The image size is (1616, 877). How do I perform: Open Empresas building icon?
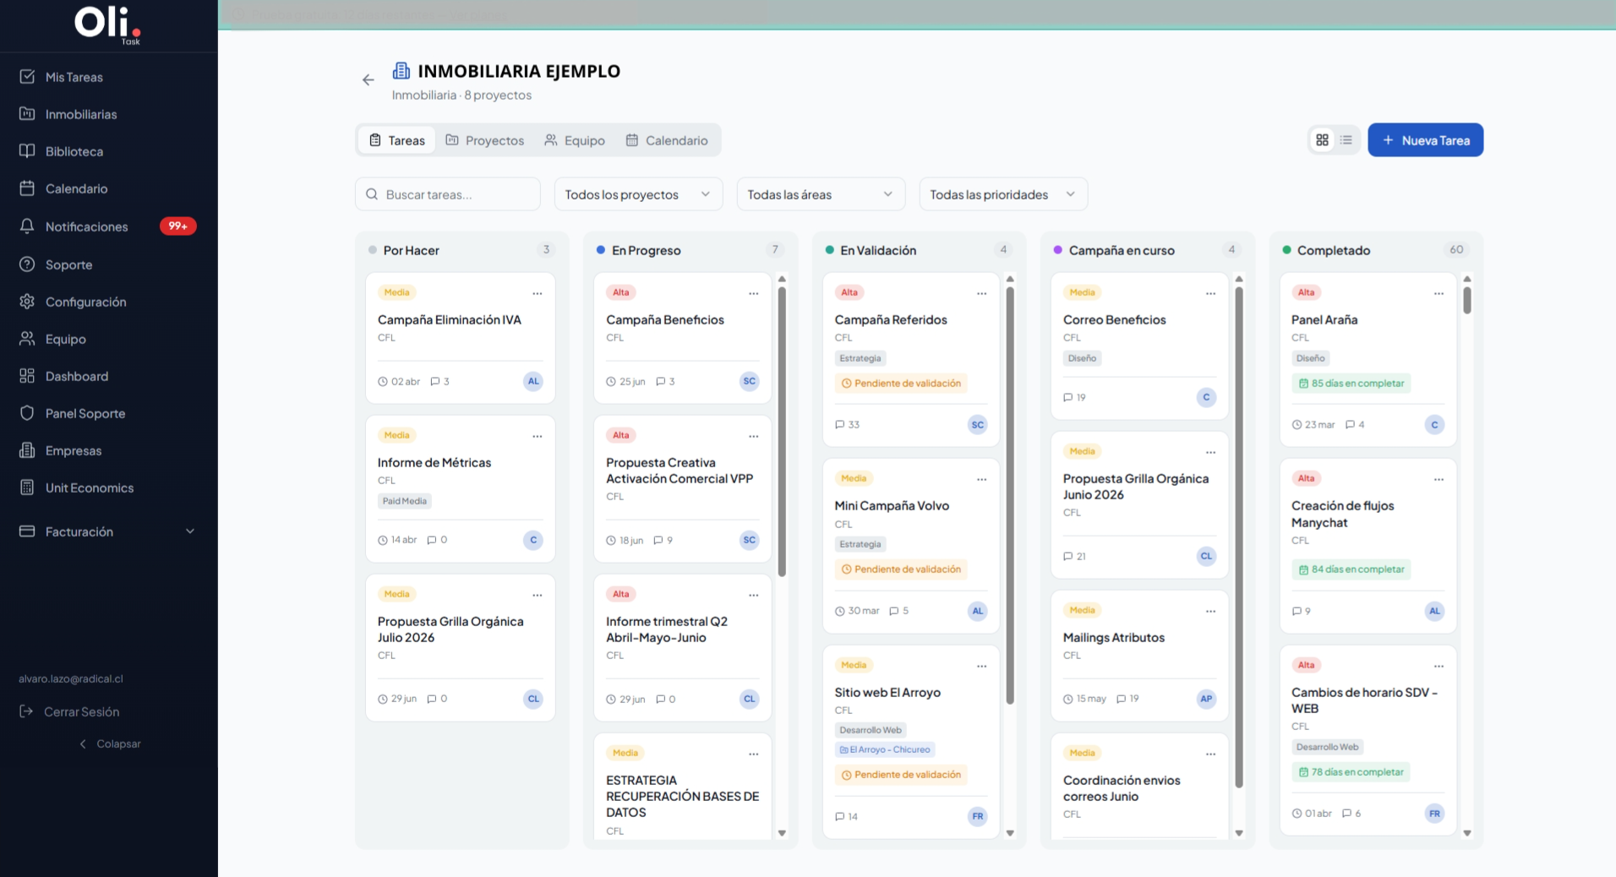(27, 450)
